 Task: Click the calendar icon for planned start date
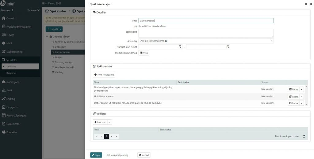[180, 47]
